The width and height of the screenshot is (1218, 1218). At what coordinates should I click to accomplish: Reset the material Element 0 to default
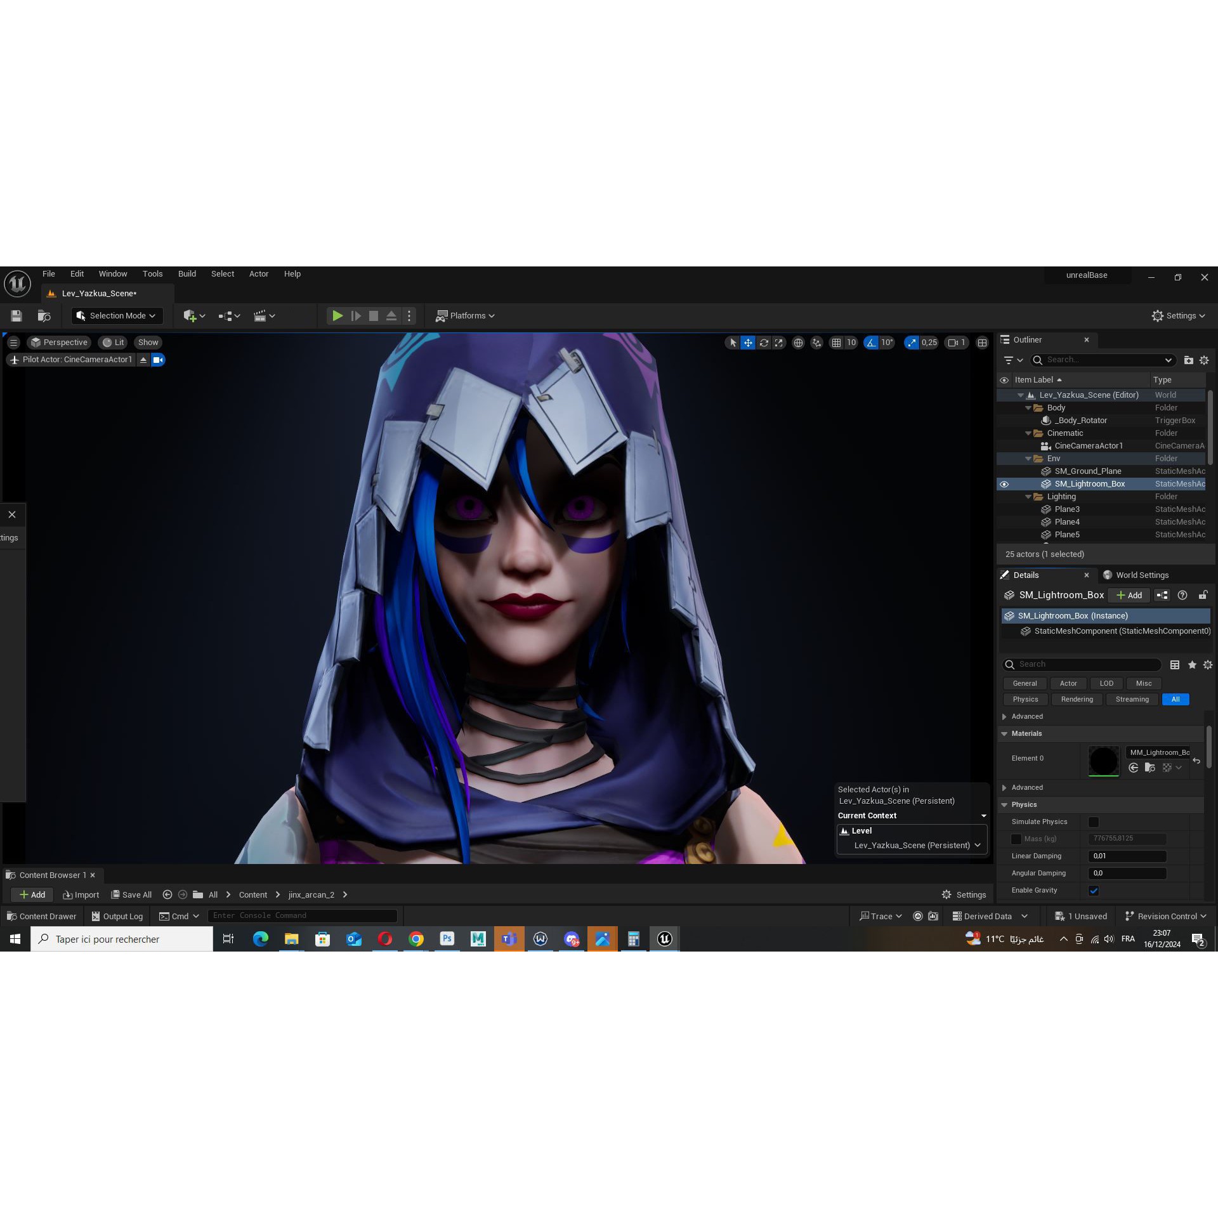pos(1196,761)
